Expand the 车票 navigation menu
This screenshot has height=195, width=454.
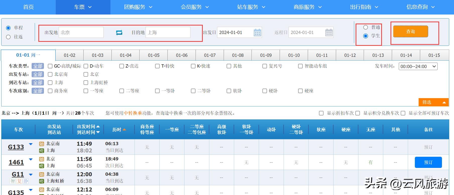[83, 7]
